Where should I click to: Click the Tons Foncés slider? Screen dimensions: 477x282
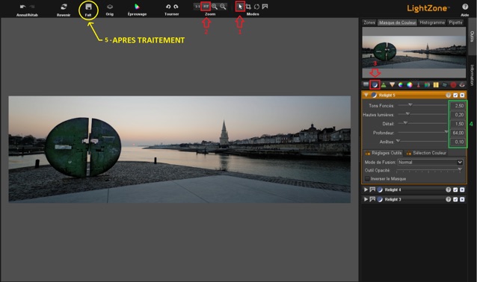pyautogui.click(x=422, y=105)
